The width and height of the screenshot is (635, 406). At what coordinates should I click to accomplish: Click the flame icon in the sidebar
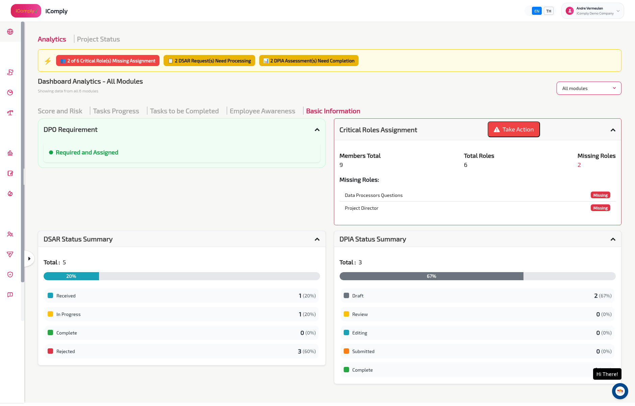click(10, 194)
